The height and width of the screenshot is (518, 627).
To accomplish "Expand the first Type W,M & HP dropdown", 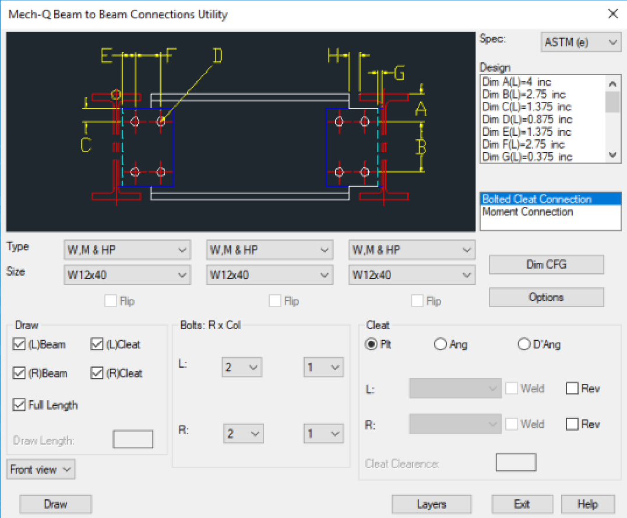I will point(126,250).
